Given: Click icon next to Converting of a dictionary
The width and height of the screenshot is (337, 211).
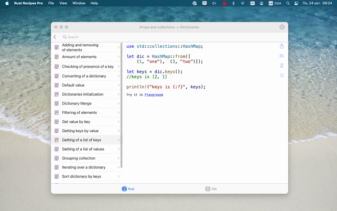Looking at the screenshot, I should (x=57, y=76).
